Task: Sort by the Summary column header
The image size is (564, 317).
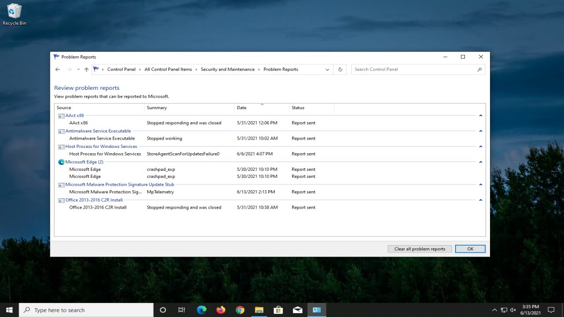Action: 189,108
